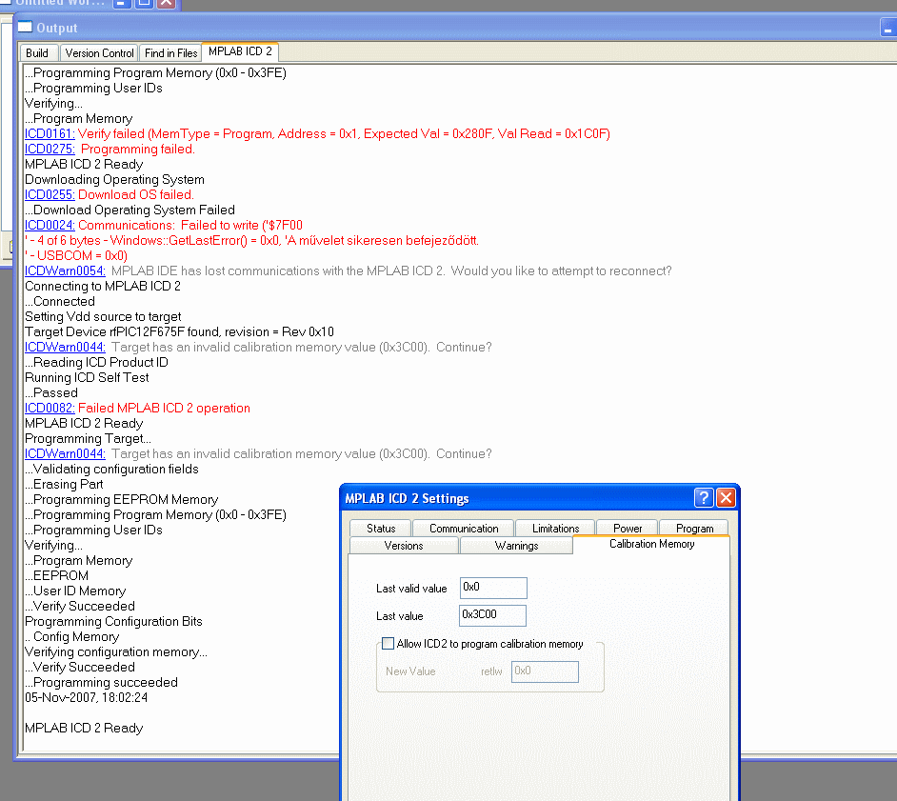The width and height of the screenshot is (897, 801).
Task: Click the Last valid value field
Action: (x=493, y=588)
